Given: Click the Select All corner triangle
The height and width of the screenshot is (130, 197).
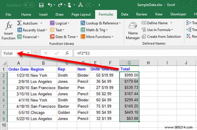Looking at the screenshot, I should tap(4, 63).
